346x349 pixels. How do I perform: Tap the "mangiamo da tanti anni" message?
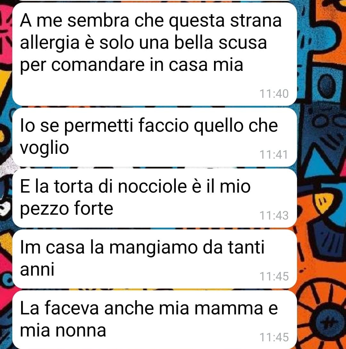pos(154,259)
